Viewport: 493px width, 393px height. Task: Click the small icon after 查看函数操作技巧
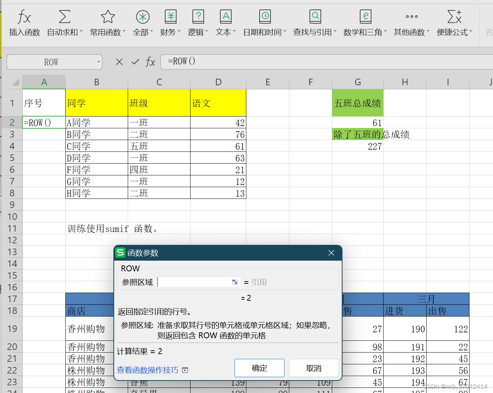click(185, 370)
